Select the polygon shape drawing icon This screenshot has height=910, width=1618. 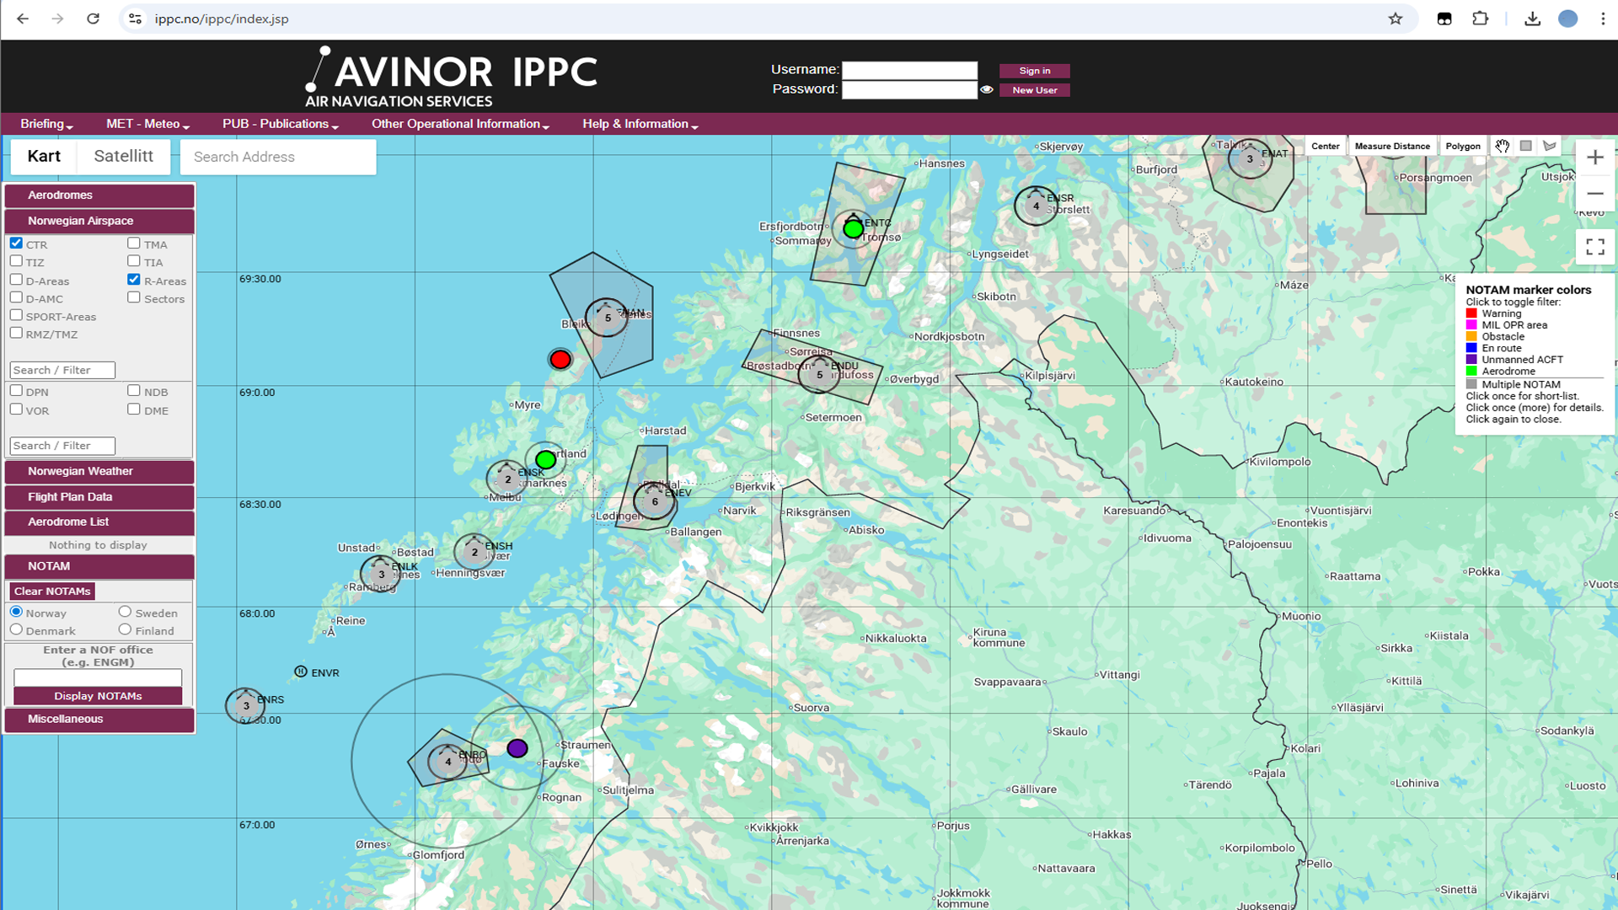pos(1549,146)
